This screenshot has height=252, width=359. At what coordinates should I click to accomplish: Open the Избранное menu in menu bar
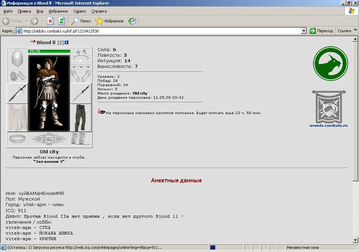(58, 11)
